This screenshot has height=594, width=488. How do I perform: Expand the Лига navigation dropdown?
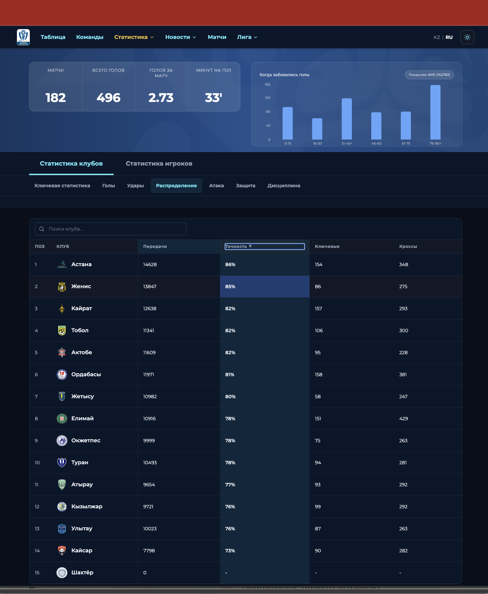(247, 37)
